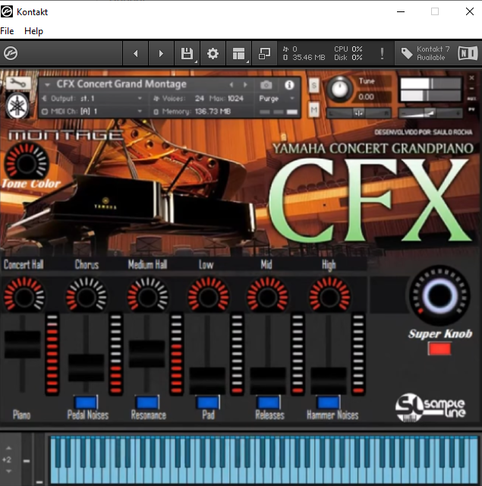Go to previous preset with the left arrow
This screenshot has height=486, width=482.
[x=136, y=54]
